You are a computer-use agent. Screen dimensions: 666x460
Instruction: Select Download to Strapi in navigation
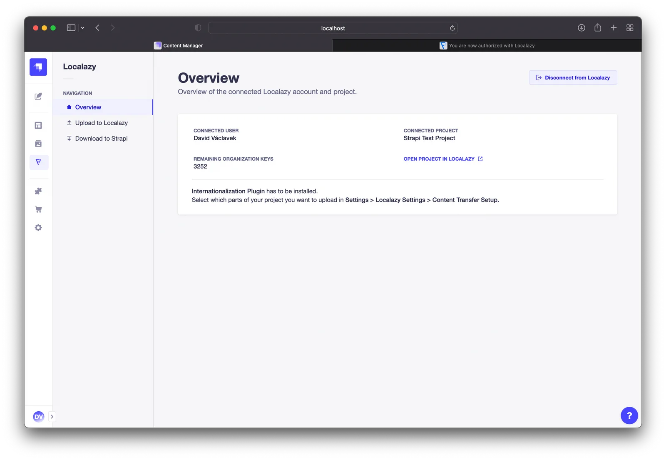[101, 138]
